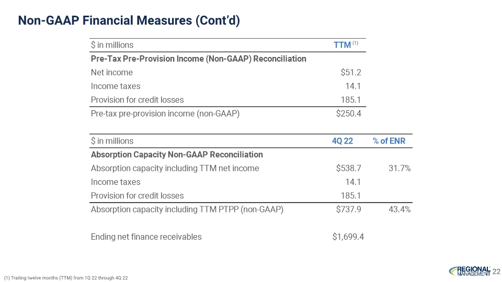Image resolution: width=502 pixels, height=282 pixels.
Task: Click the 4Q 22 column header
Action: click(x=343, y=141)
